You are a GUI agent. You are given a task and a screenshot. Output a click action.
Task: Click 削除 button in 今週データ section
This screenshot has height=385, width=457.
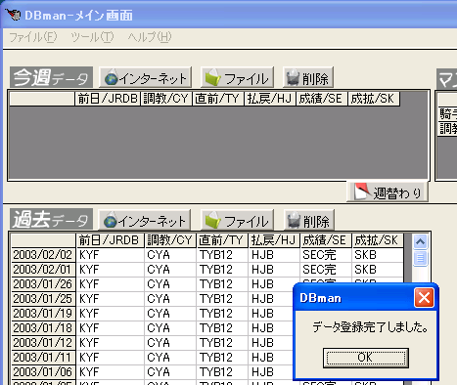pos(308,77)
